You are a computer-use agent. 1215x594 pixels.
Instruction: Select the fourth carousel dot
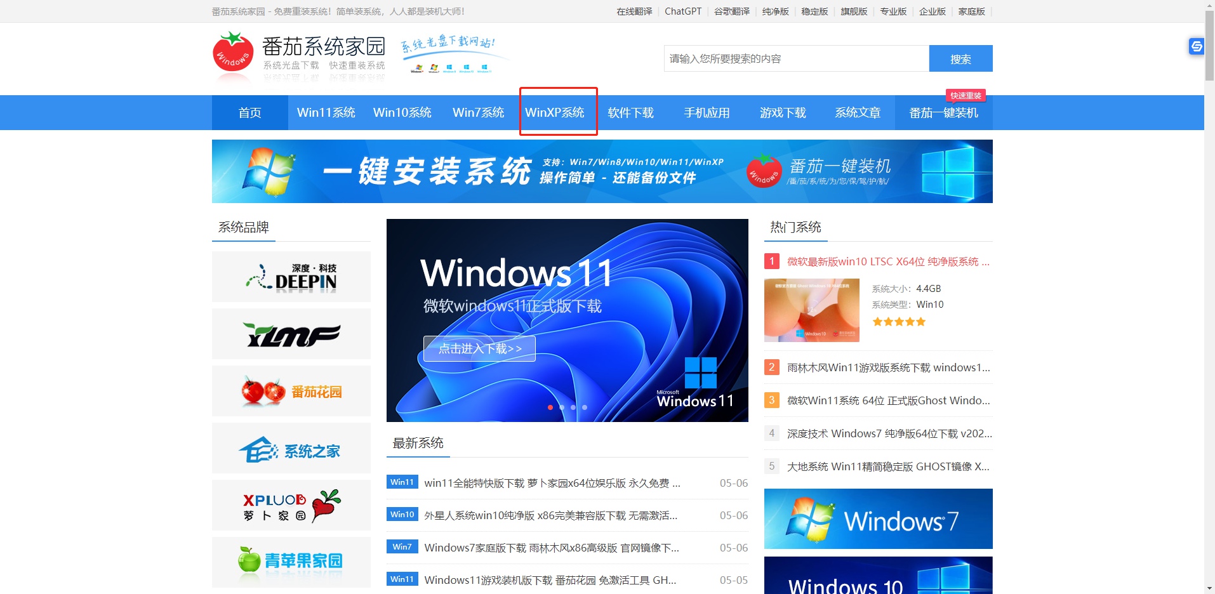pyautogui.click(x=585, y=407)
